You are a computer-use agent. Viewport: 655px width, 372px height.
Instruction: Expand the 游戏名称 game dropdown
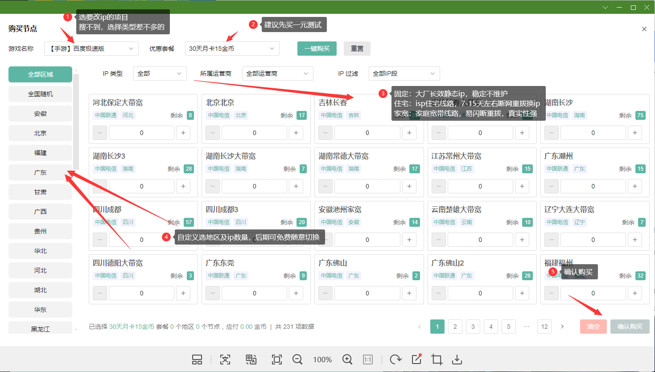[91, 49]
